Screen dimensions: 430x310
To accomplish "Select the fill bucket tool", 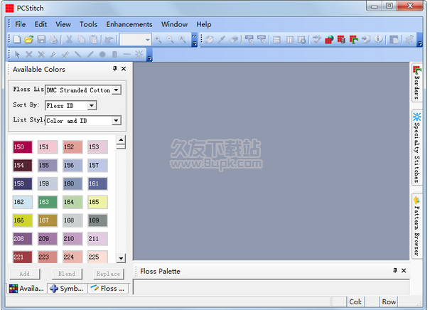I will point(209,40).
